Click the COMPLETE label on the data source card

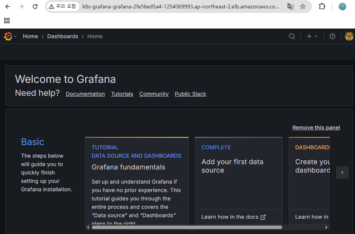pyautogui.click(x=216, y=147)
